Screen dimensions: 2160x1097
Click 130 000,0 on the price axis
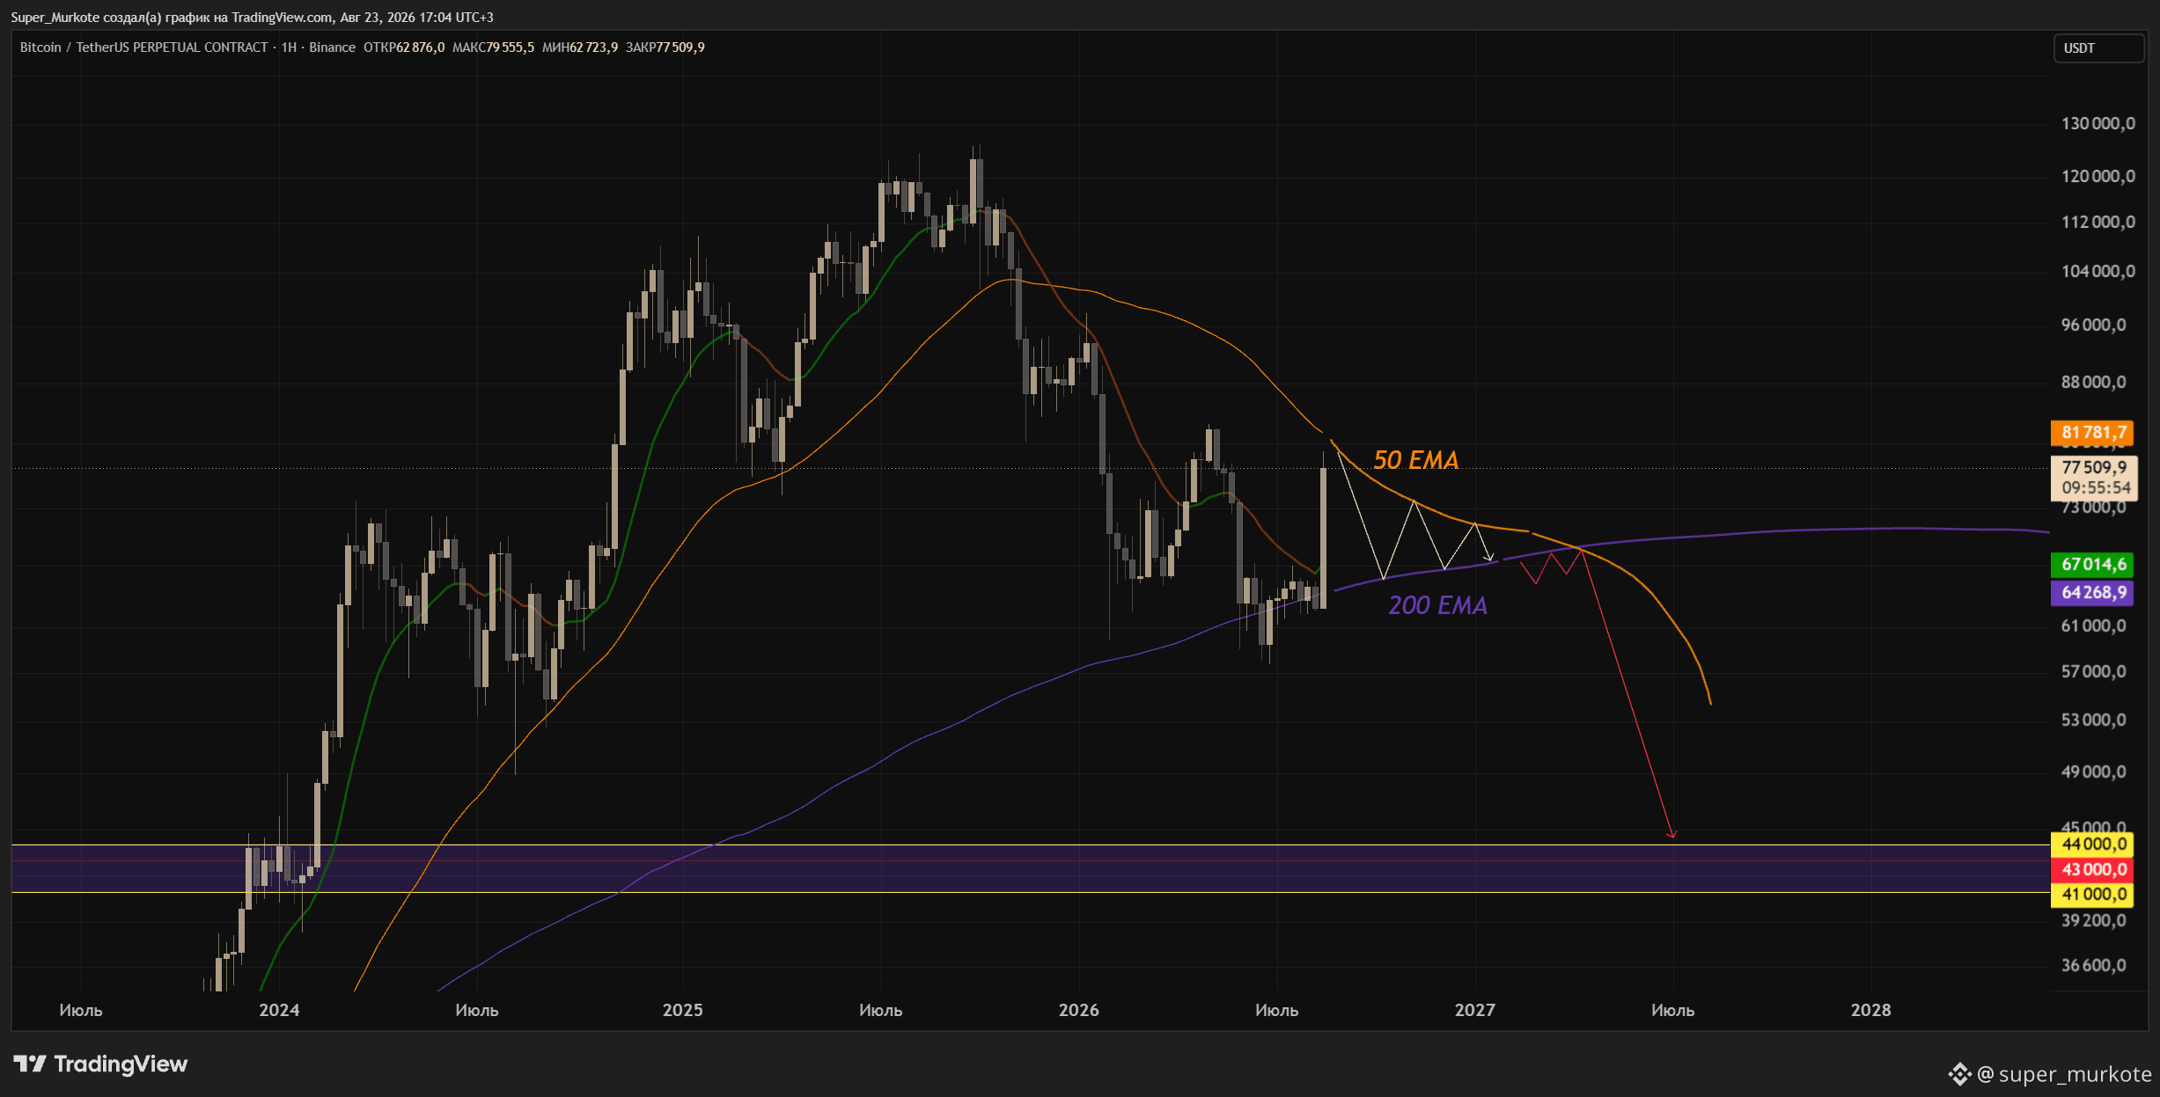coord(2098,123)
